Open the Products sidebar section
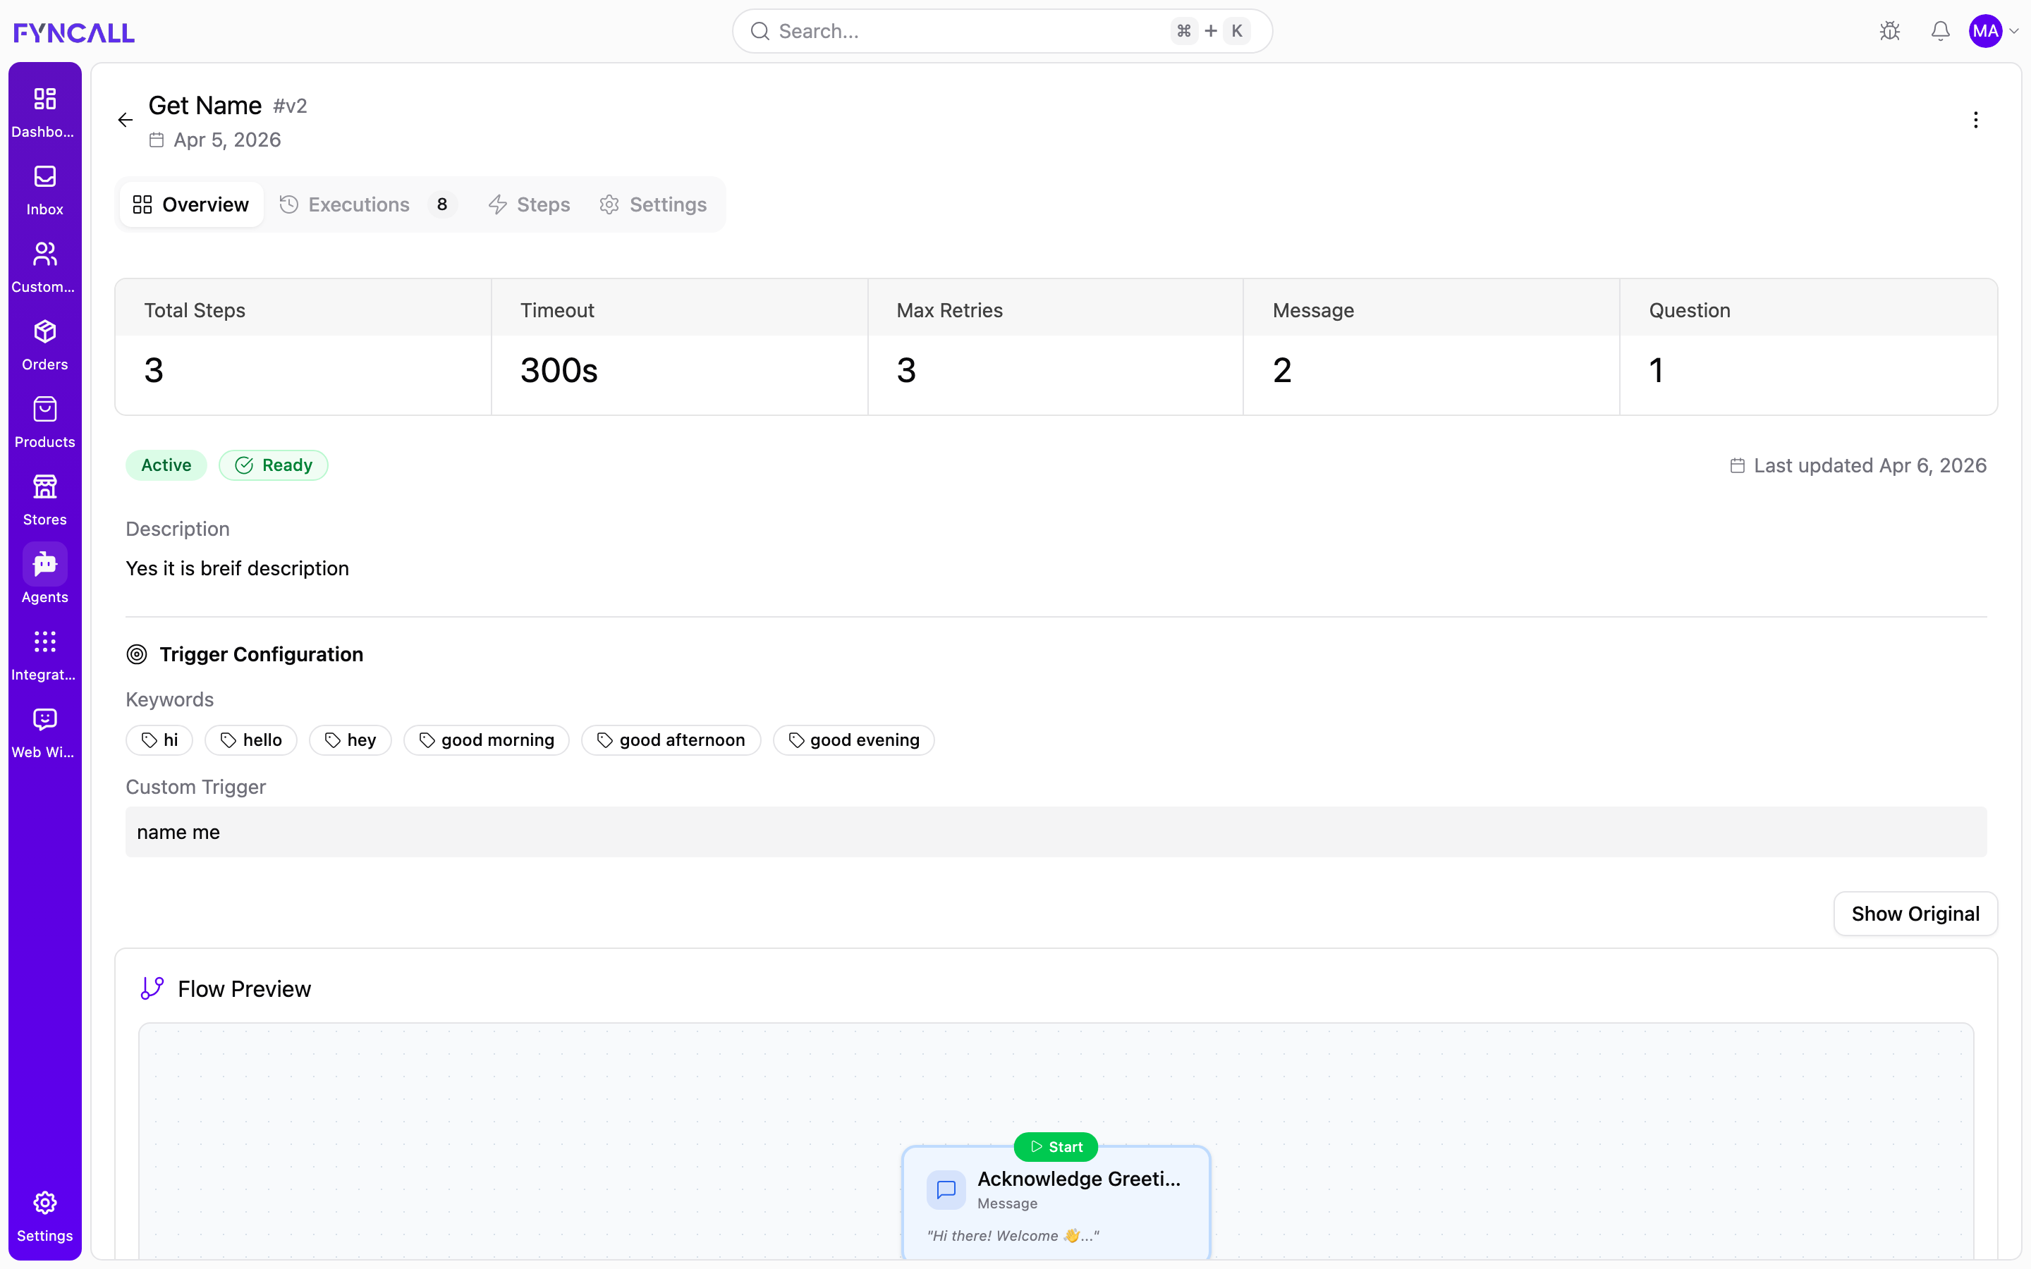2031x1269 pixels. tap(44, 422)
